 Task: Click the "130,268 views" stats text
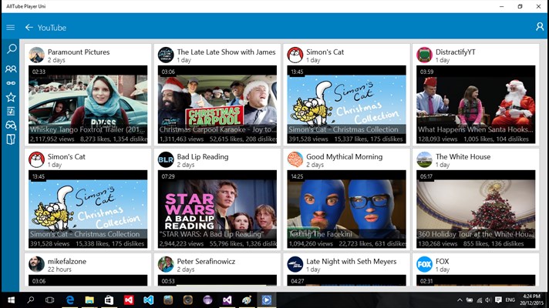[438, 243]
